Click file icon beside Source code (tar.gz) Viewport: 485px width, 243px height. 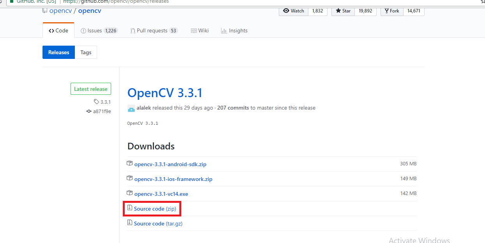(130, 223)
